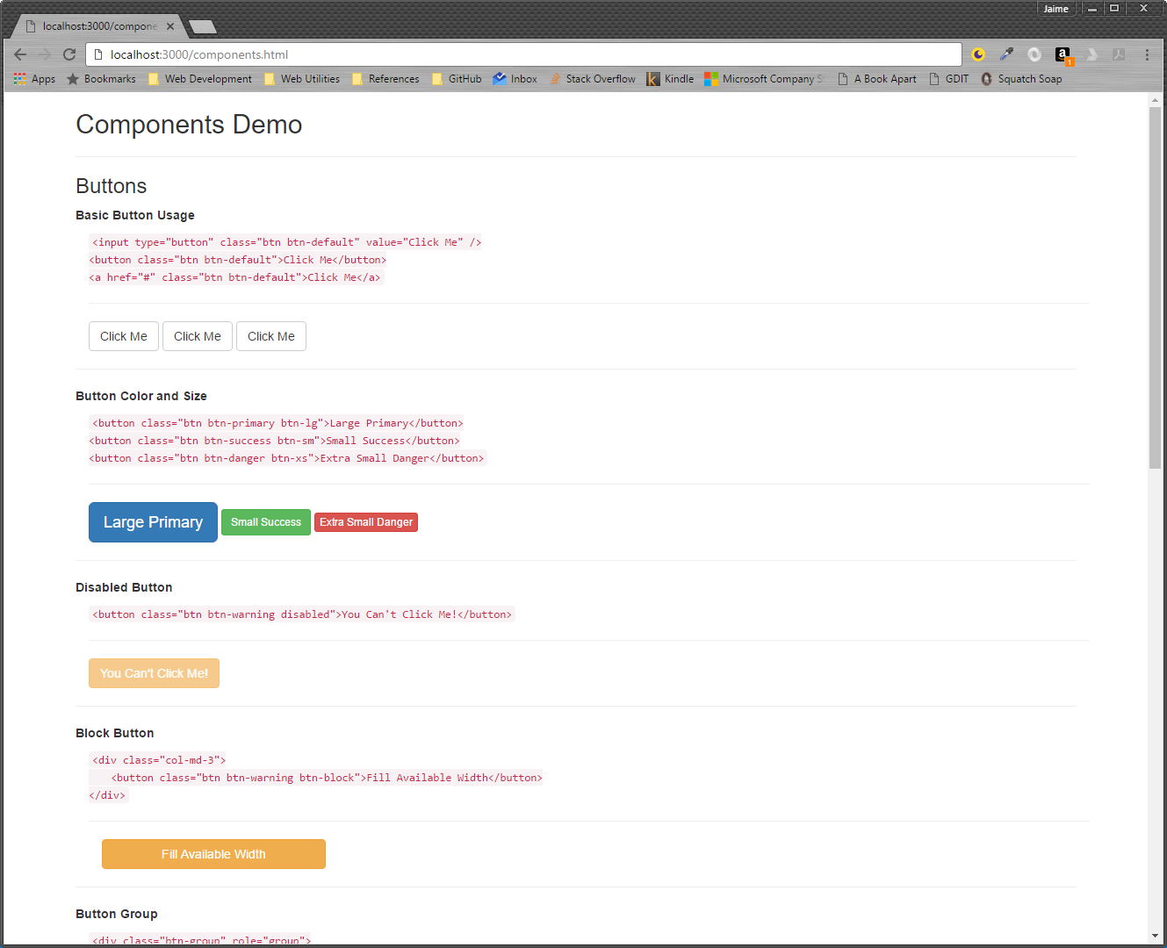Open the Kindle bookmark

click(670, 79)
